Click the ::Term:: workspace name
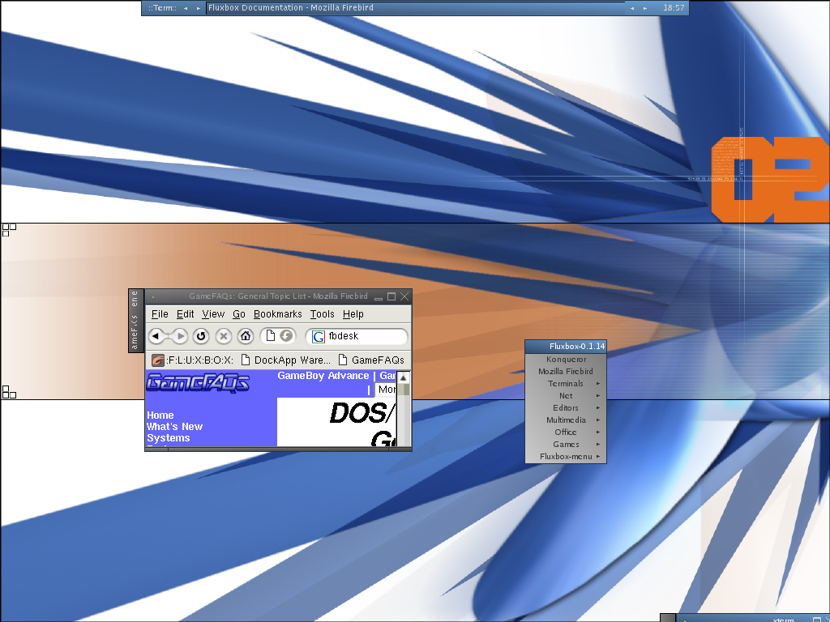 [x=162, y=8]
